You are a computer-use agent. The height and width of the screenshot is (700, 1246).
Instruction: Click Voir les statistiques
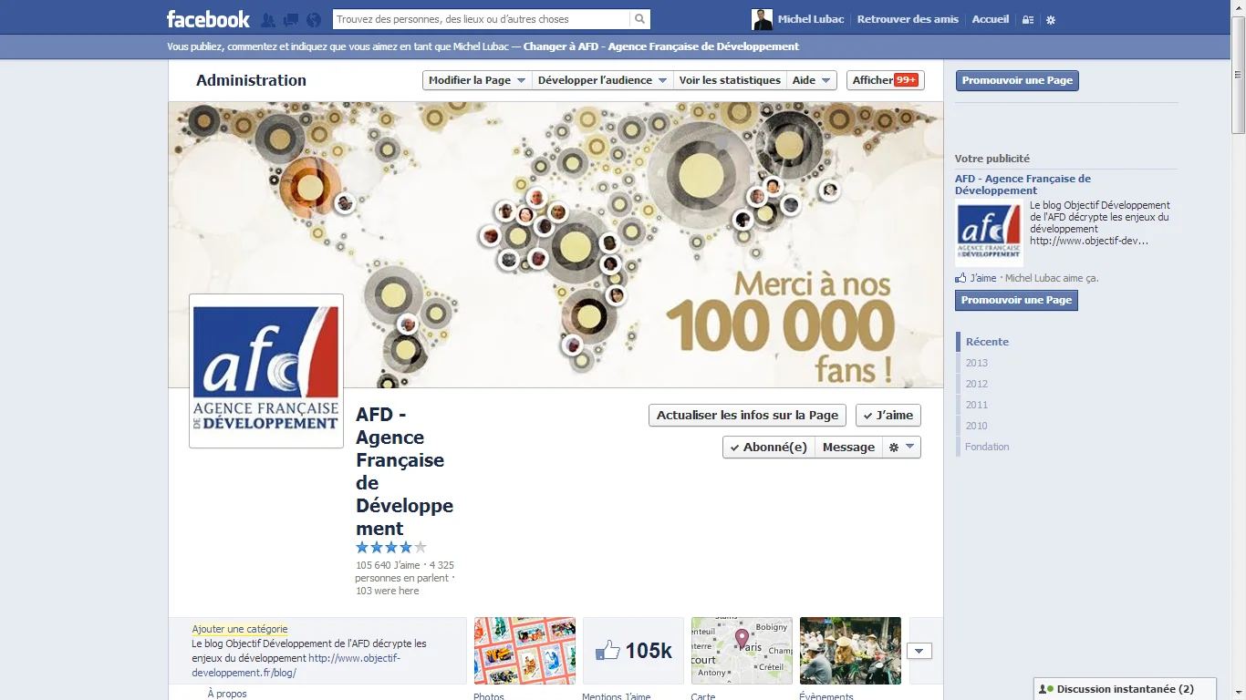click(730, 80)
